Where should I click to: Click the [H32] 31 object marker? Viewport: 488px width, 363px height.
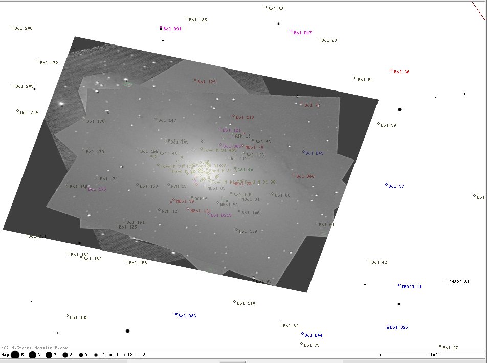(x=447, y=280)
